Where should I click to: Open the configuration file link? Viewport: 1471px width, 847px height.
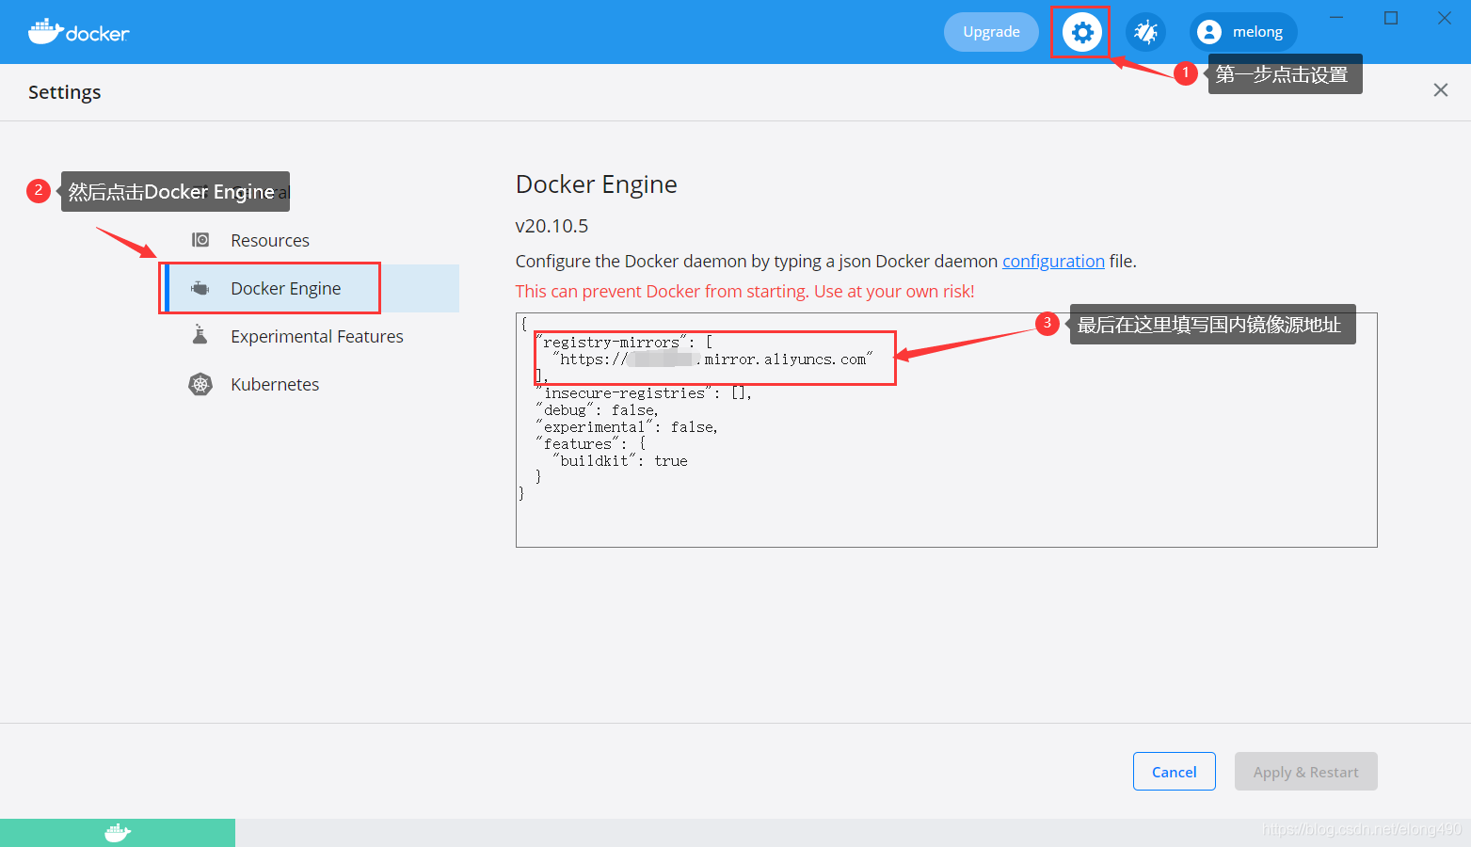(x=1053, y=262)
